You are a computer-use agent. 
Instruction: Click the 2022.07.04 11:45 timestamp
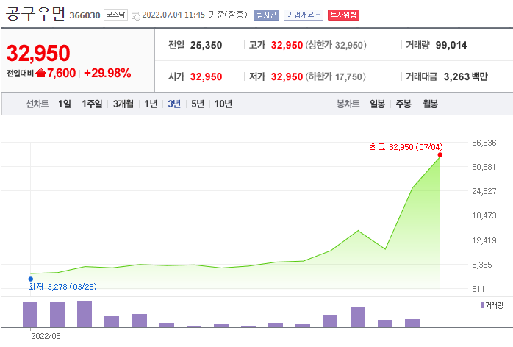[x=173, y=15]
